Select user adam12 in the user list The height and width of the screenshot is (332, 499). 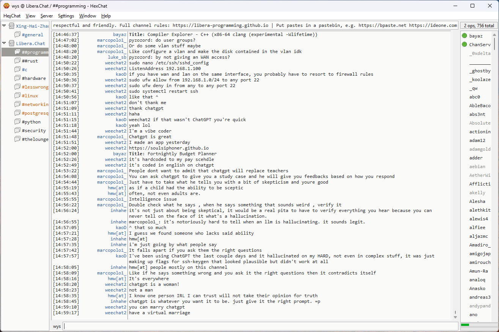(477, 140)
